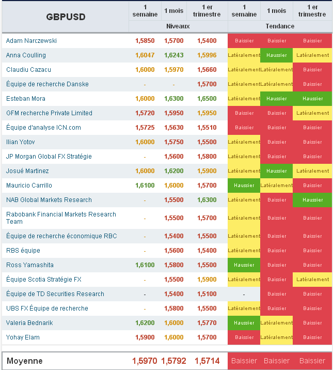The width and height of the screenshot is (333, 370).
Task: Open Équipe Scotia Stratégie FX link
Action: click(43, 280)
